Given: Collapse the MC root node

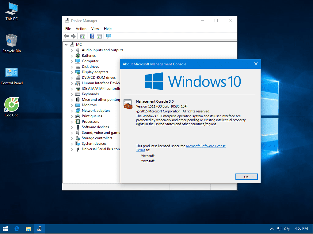Looking at the screenshot, I should click(66, 45).
